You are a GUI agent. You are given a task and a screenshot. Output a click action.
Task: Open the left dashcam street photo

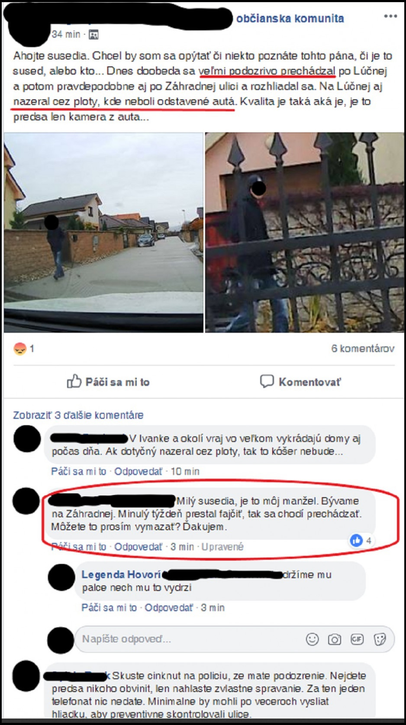coord(103,233)
